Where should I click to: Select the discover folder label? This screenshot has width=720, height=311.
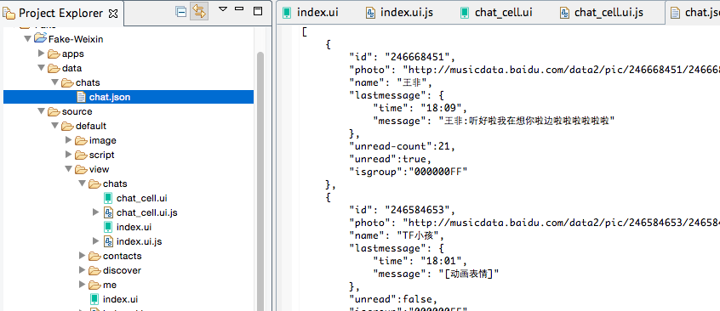122,270
